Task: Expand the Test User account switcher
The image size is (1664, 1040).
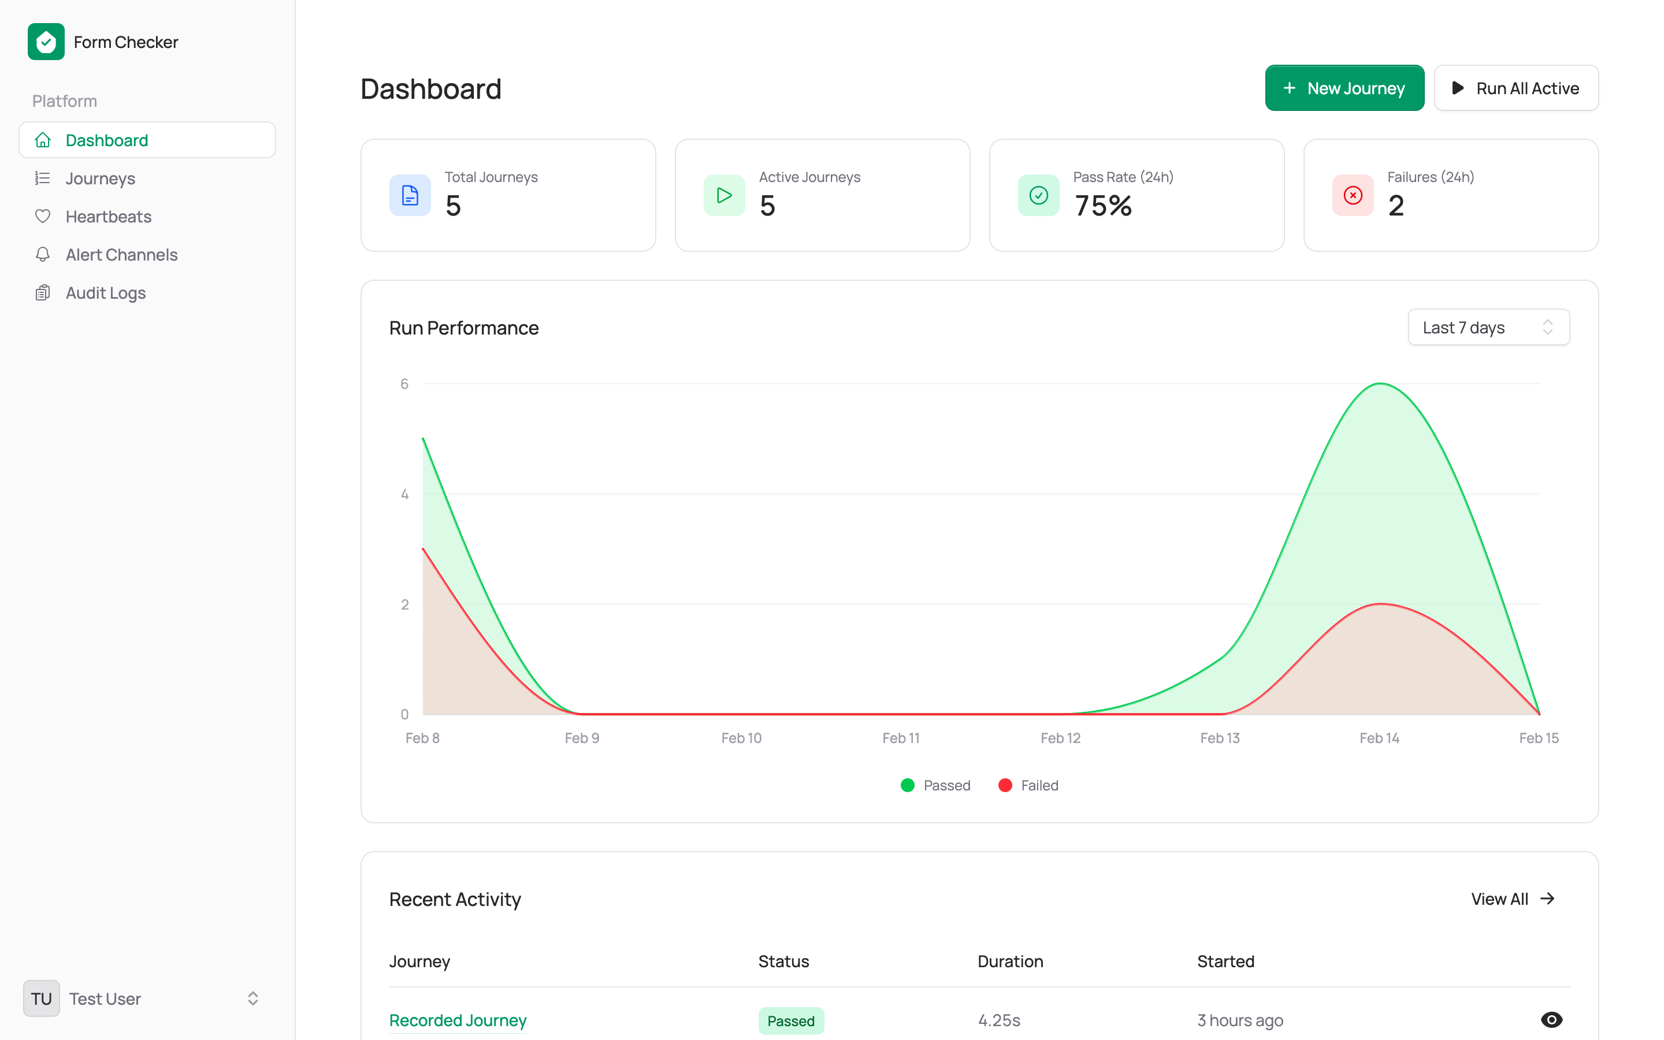Action: pos(252,998)
